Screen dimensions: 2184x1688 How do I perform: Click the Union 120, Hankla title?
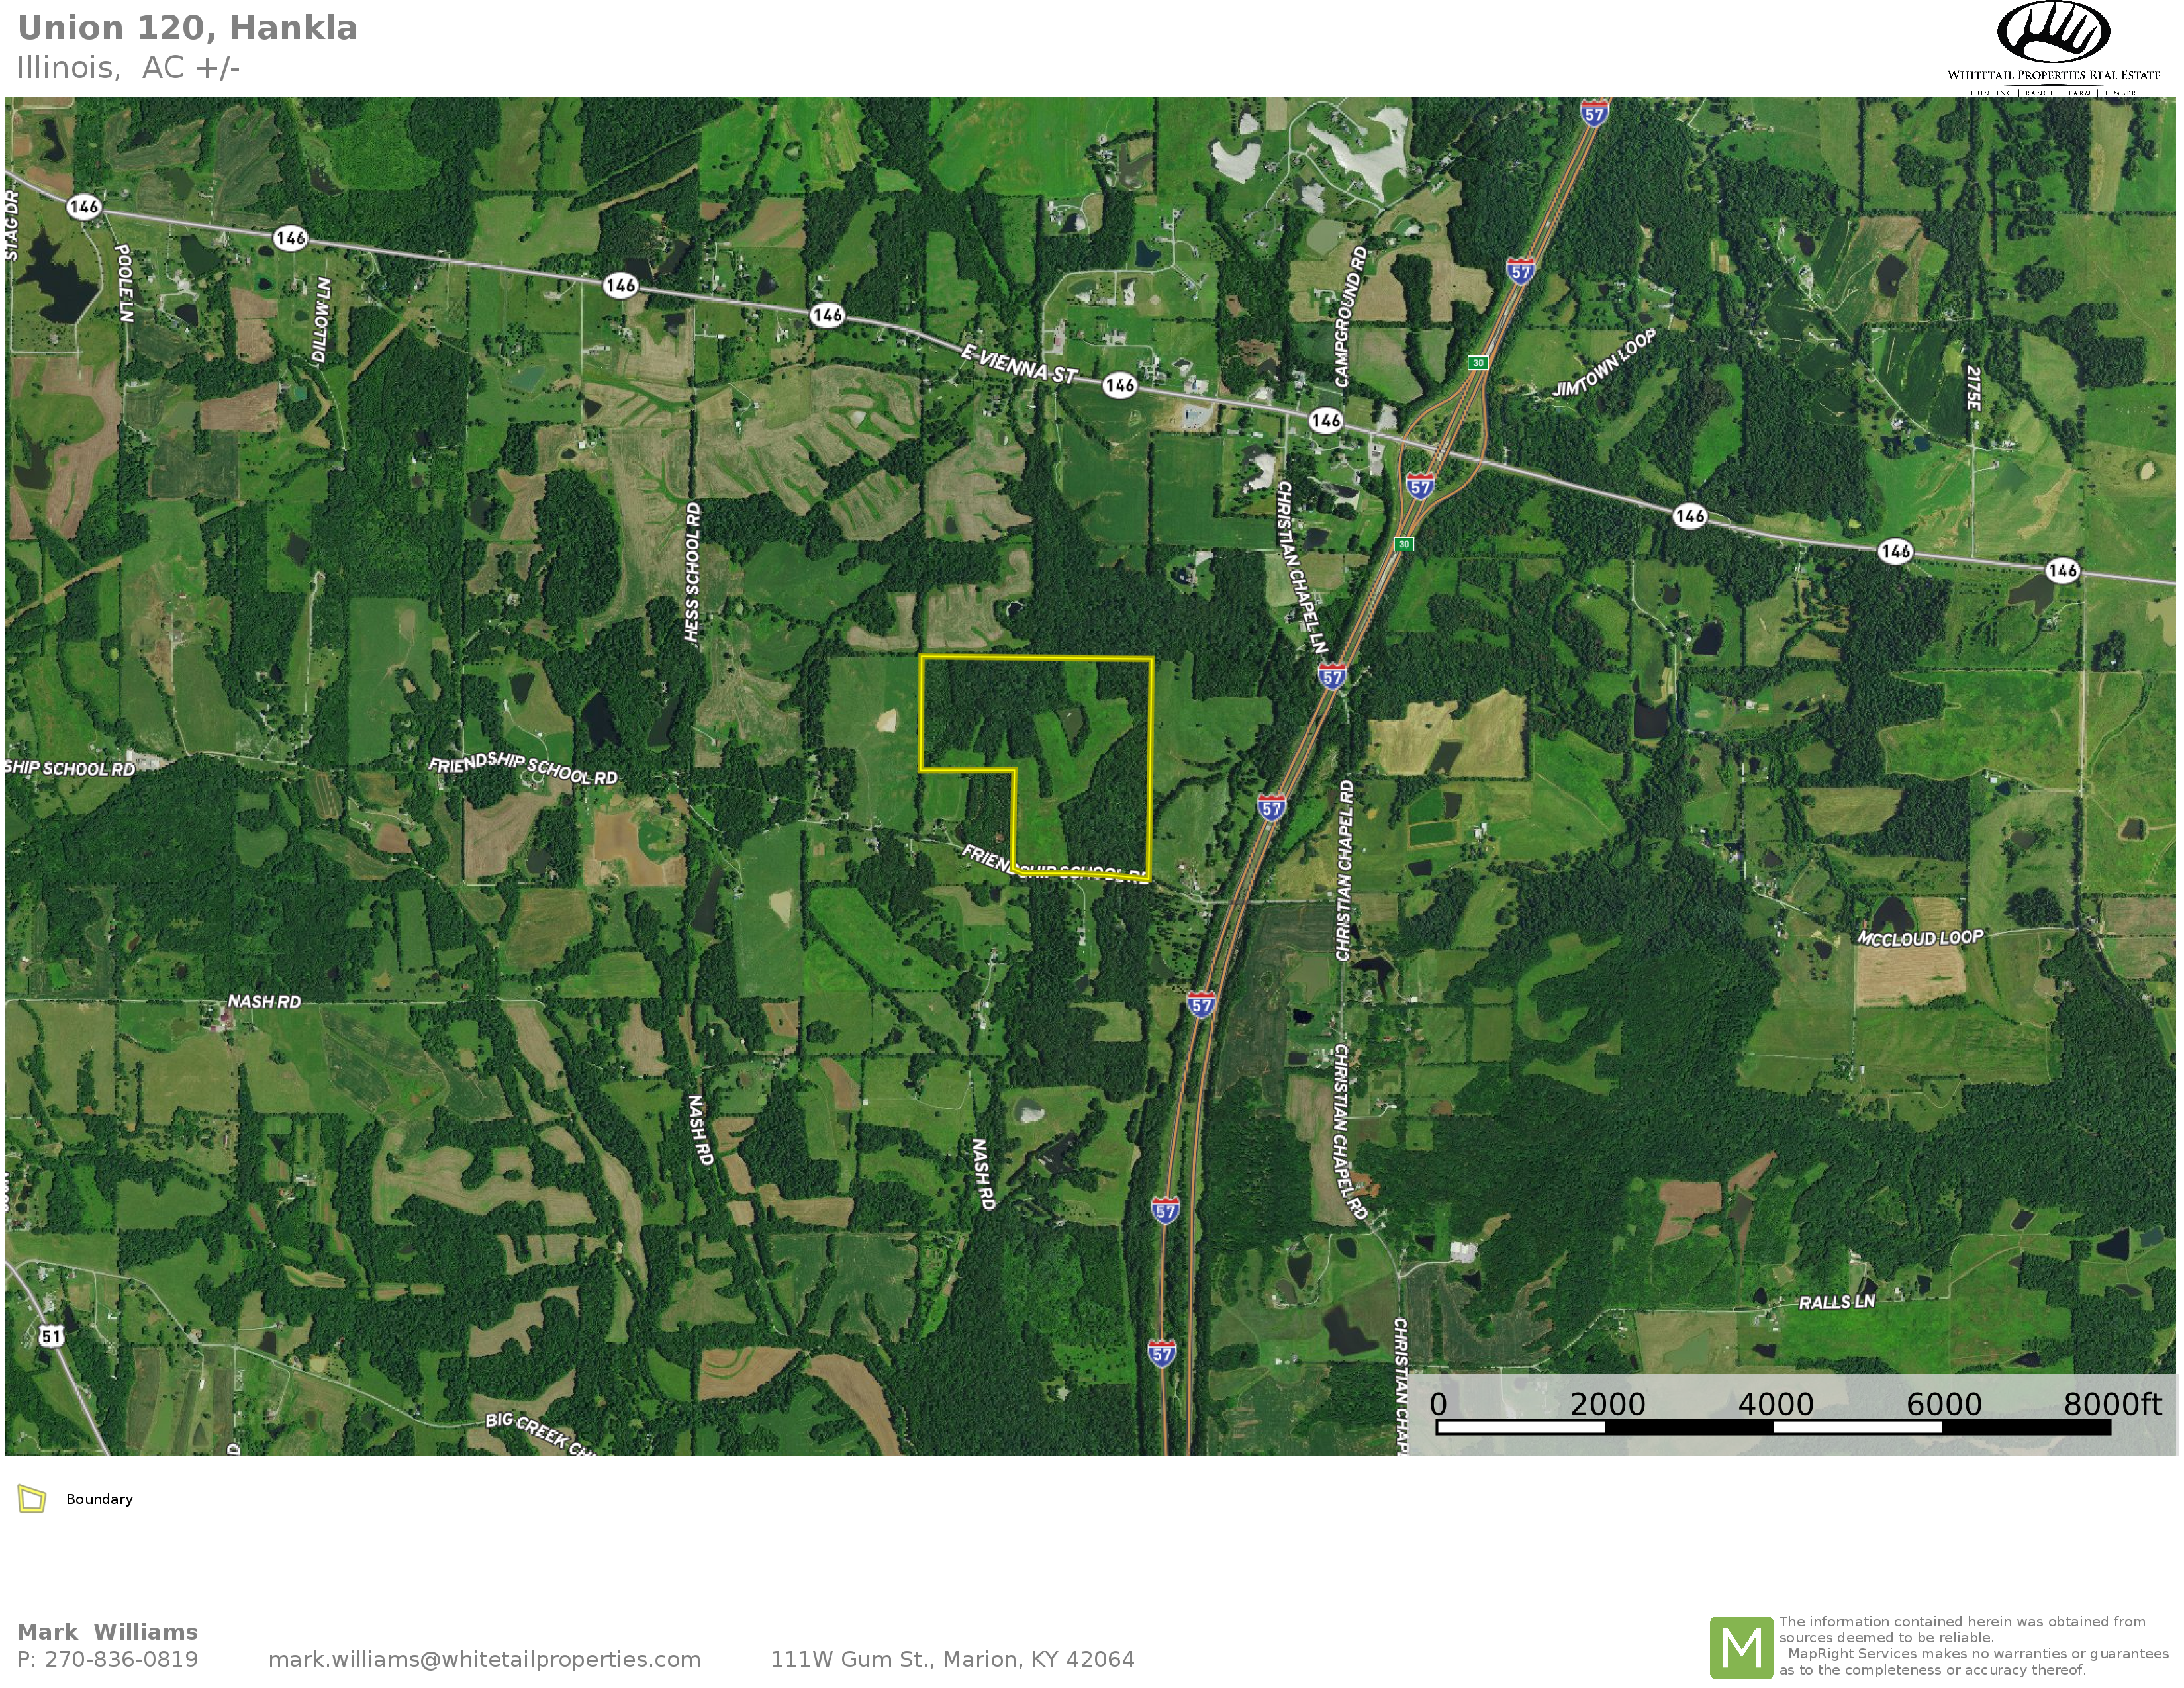click(187, 28)
